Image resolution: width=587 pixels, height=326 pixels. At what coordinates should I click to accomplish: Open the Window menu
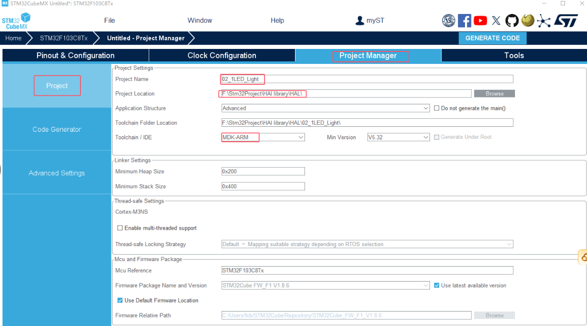click(x=199, y=20)
